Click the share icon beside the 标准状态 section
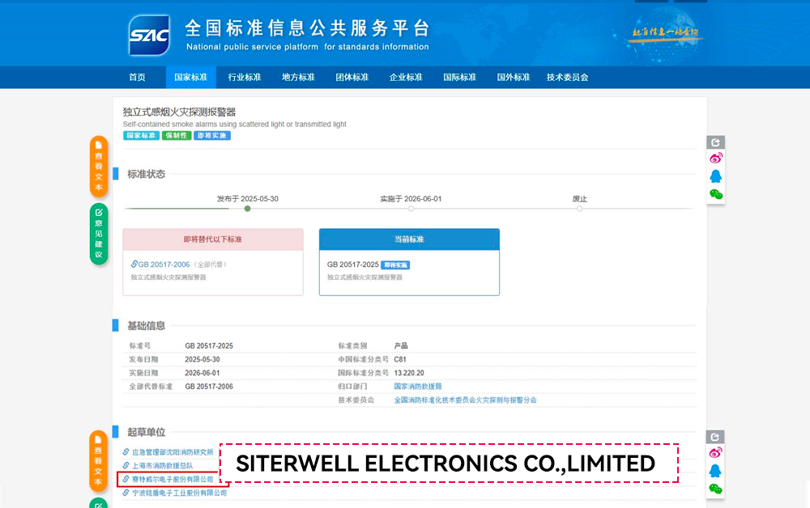The width and height of the screenshot is (810, 508). tap(715, 142)
